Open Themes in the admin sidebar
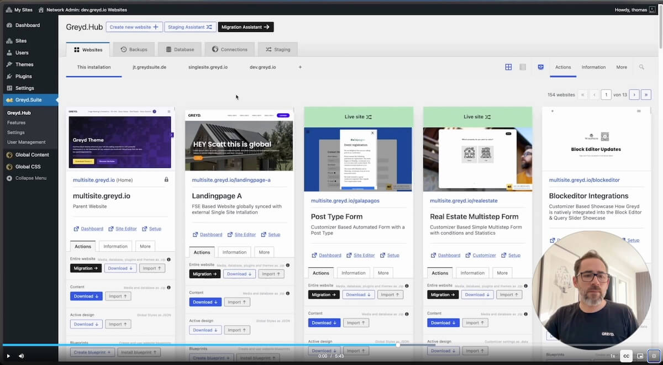Screen dimensions: 663x365 (x=24, y=65)
